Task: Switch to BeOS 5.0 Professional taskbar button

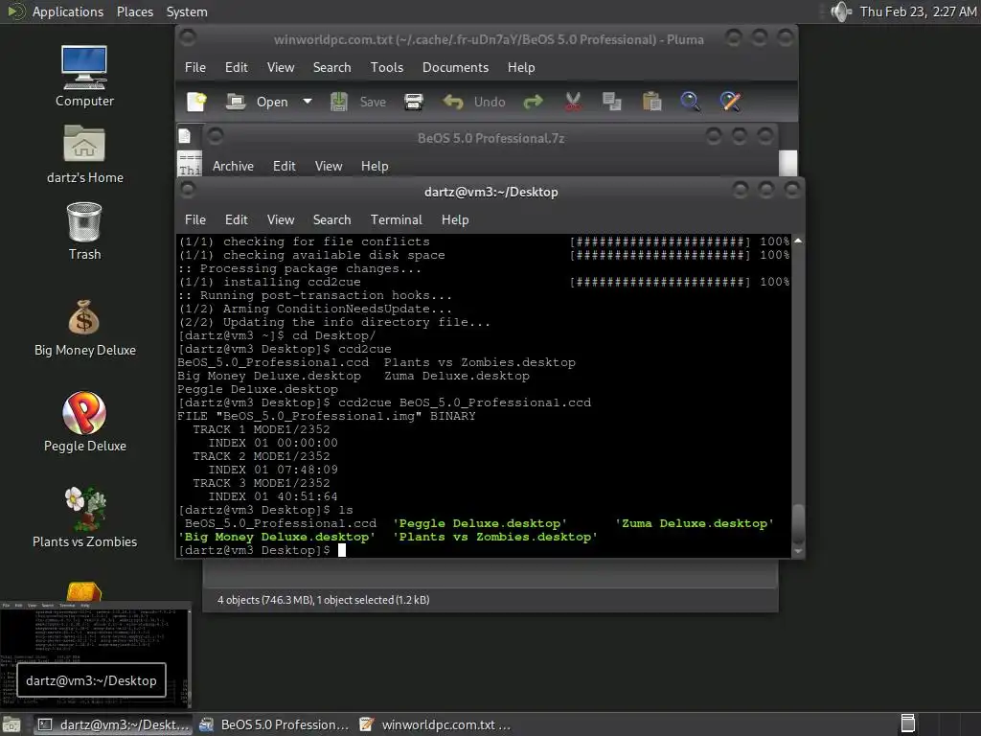Action: pyautogui.click(x=273, y=724)
